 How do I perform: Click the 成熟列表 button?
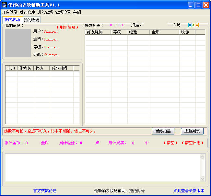(x=192, y=131)
